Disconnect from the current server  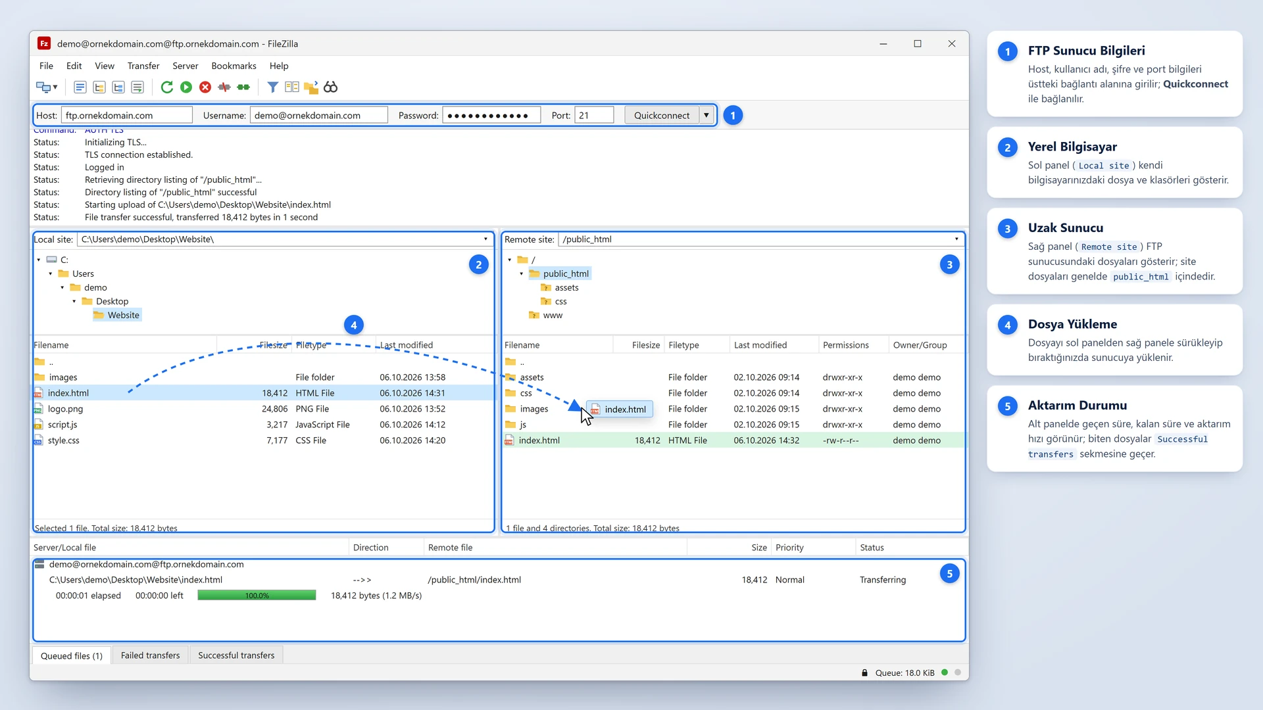[x=224, y=87]
